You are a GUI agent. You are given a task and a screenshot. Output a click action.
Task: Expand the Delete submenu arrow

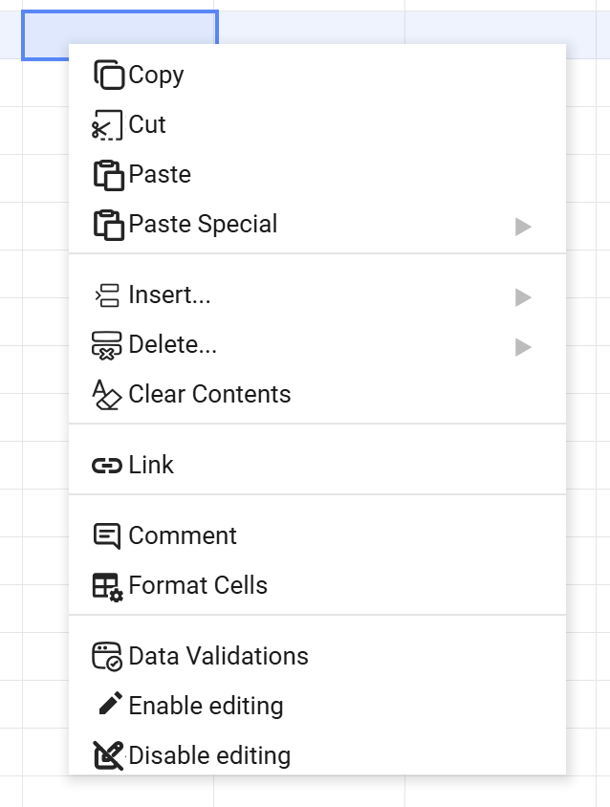tap(523, 347)
